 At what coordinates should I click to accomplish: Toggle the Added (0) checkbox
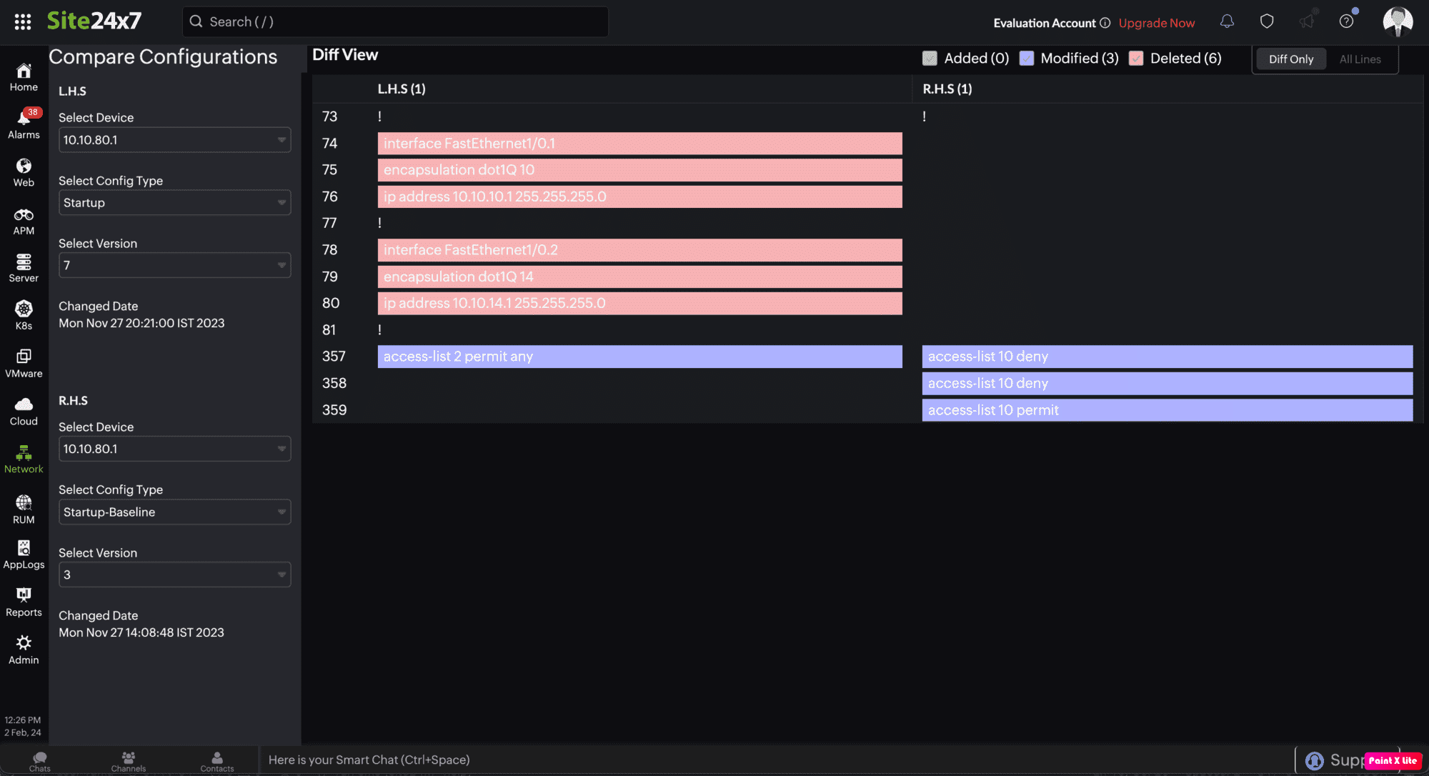930,59
